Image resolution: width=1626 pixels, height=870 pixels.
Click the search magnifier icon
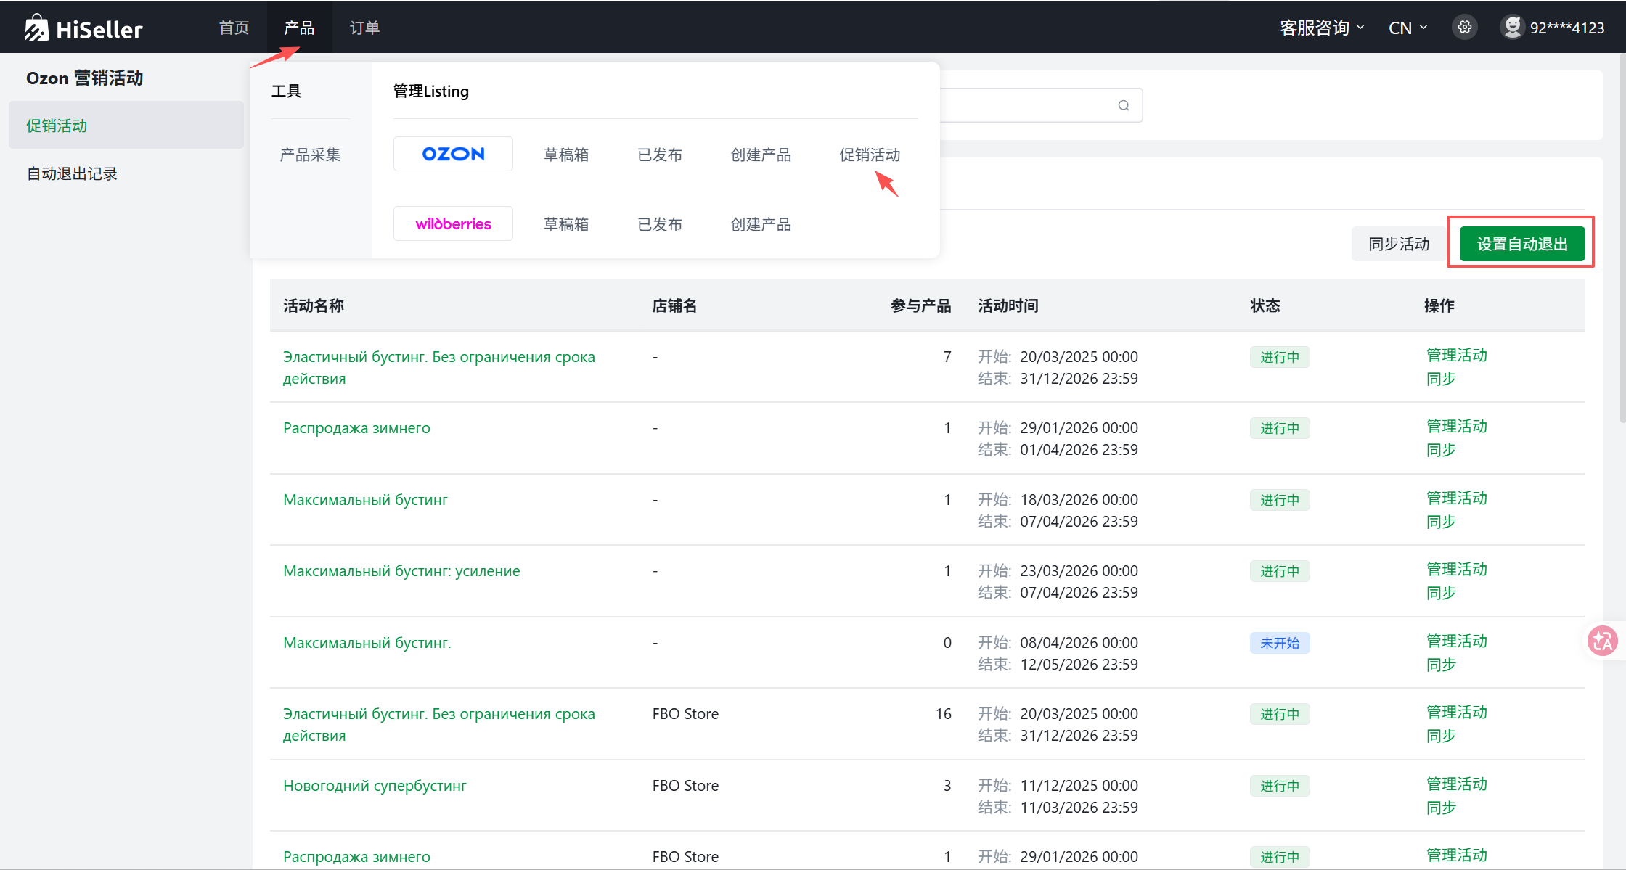click(1124, 106)
